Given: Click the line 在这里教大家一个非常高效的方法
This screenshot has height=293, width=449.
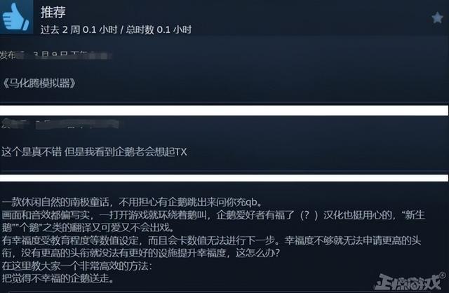Looking at the screenshot, I should coord(76,266).
